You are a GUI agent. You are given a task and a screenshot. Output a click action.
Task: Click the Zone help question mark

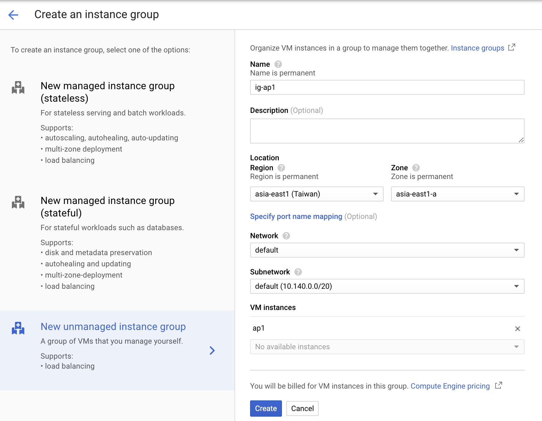(x=416, y=168)
